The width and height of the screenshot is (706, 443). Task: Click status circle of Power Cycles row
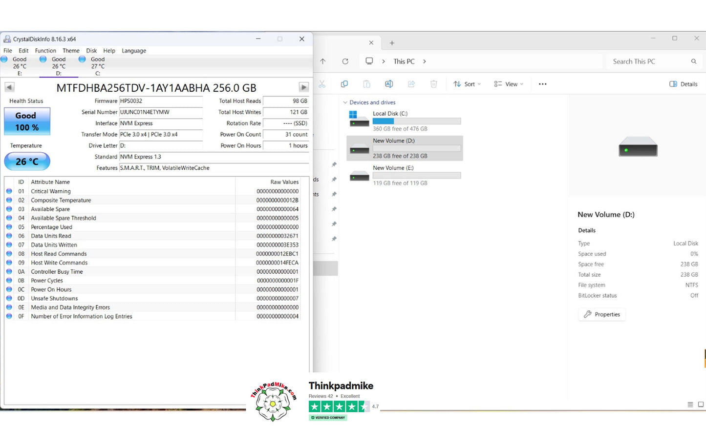pos(9,281)
